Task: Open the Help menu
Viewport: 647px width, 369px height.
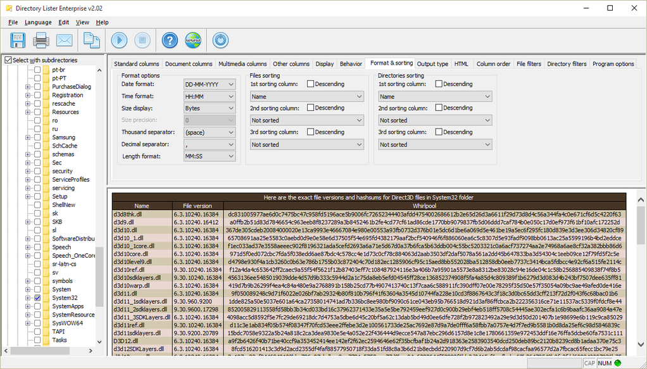Action: (102, 22)
